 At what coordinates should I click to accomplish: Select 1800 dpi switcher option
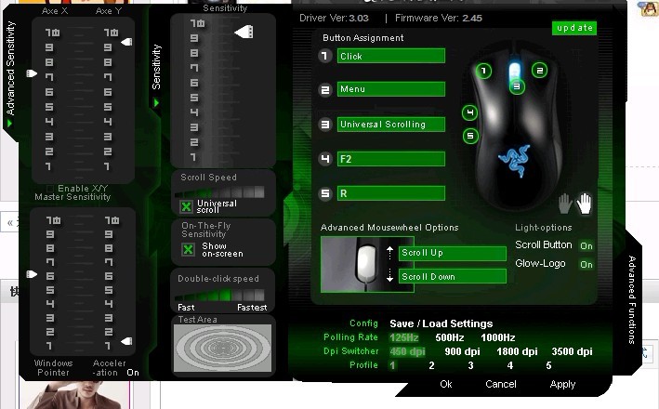coord(517,351)
